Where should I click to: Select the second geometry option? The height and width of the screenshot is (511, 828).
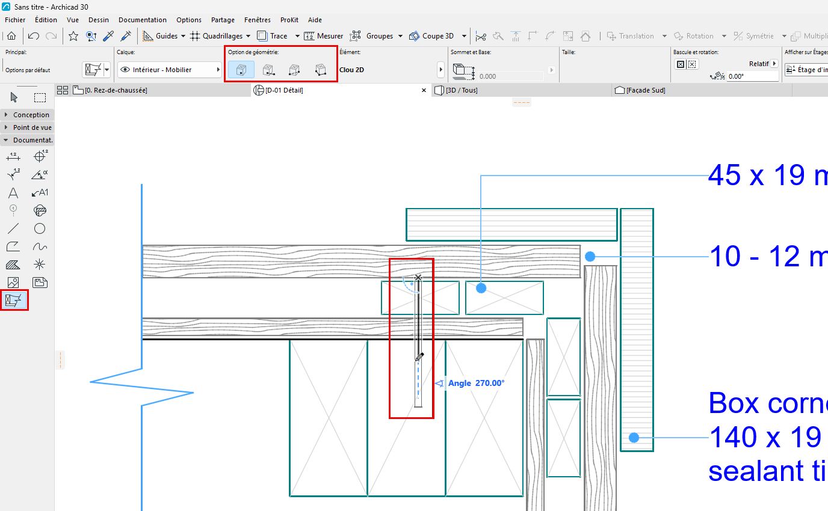click(269, 70)
